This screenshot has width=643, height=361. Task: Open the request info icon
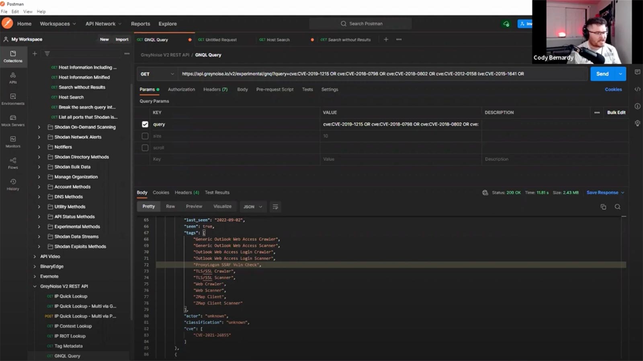637,106
